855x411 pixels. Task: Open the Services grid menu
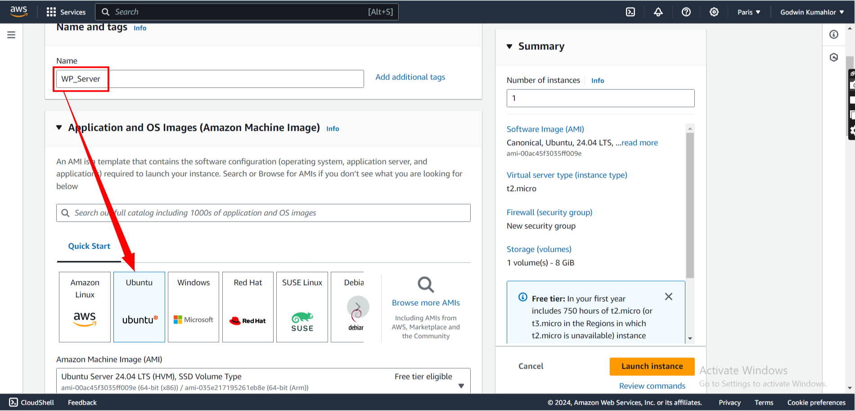66,12
